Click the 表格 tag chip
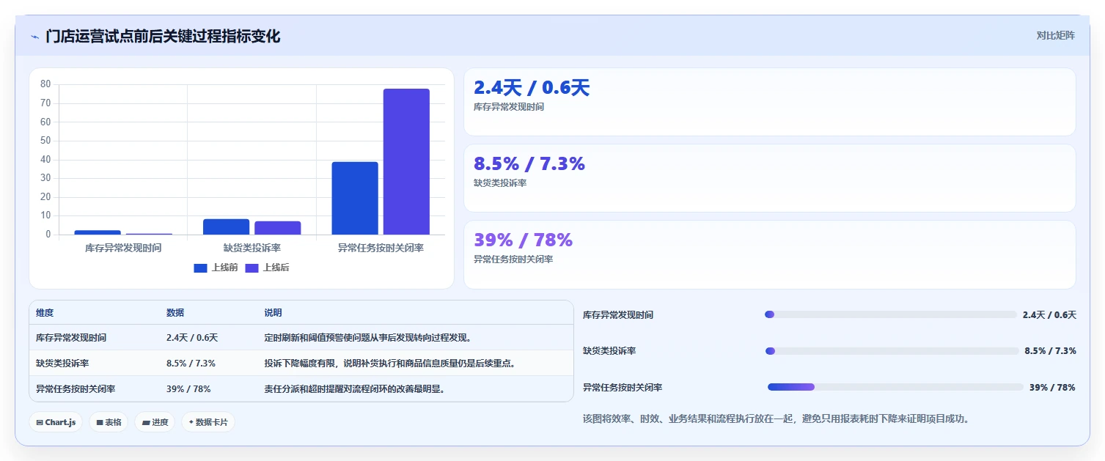Viewport: 1105px width, 461px height. pyautogui.click(x=109, y=422)
